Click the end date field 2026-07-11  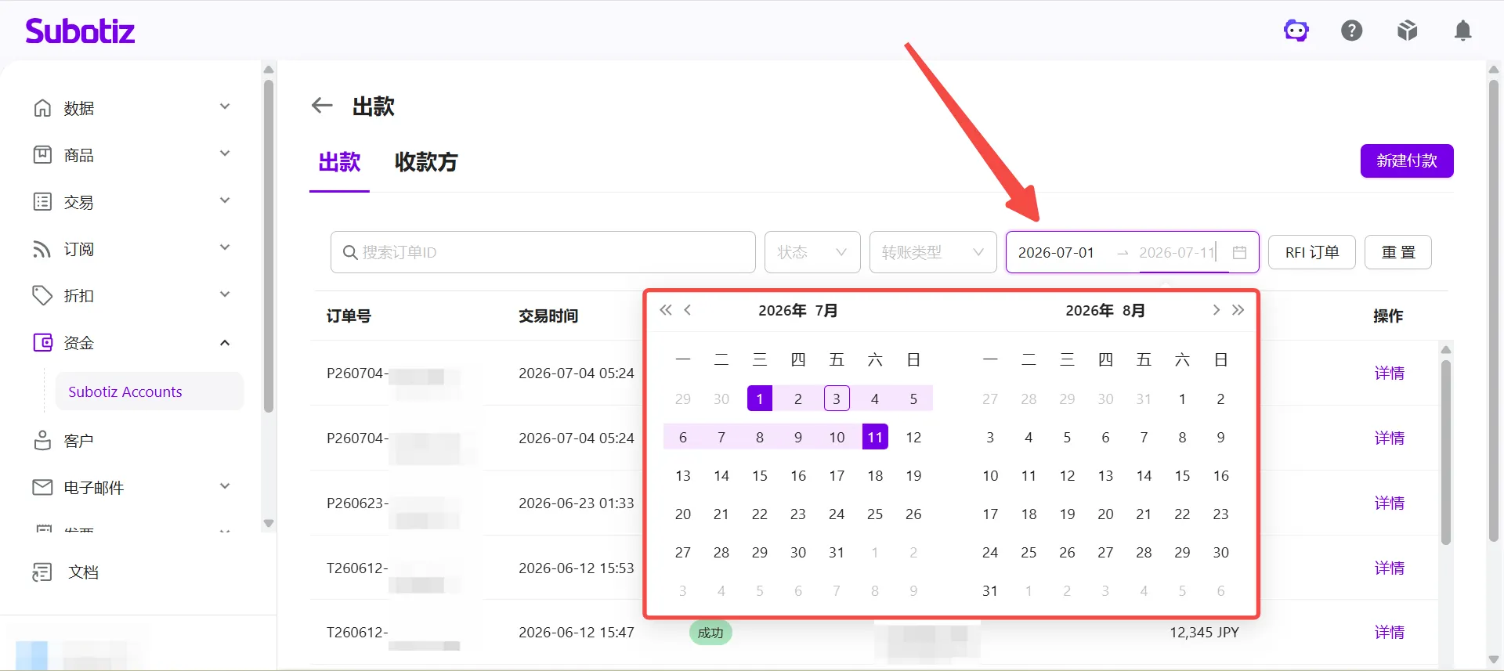(x=1177, y=252)
